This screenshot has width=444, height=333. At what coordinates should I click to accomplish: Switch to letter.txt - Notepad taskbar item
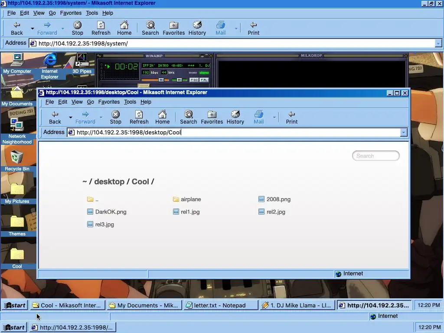[221, 305]
